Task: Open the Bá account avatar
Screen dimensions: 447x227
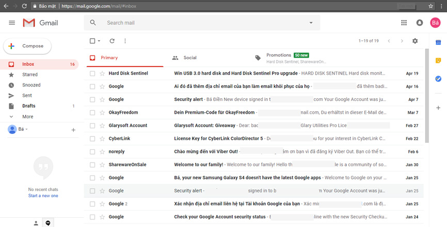Action: coord(435,23)
